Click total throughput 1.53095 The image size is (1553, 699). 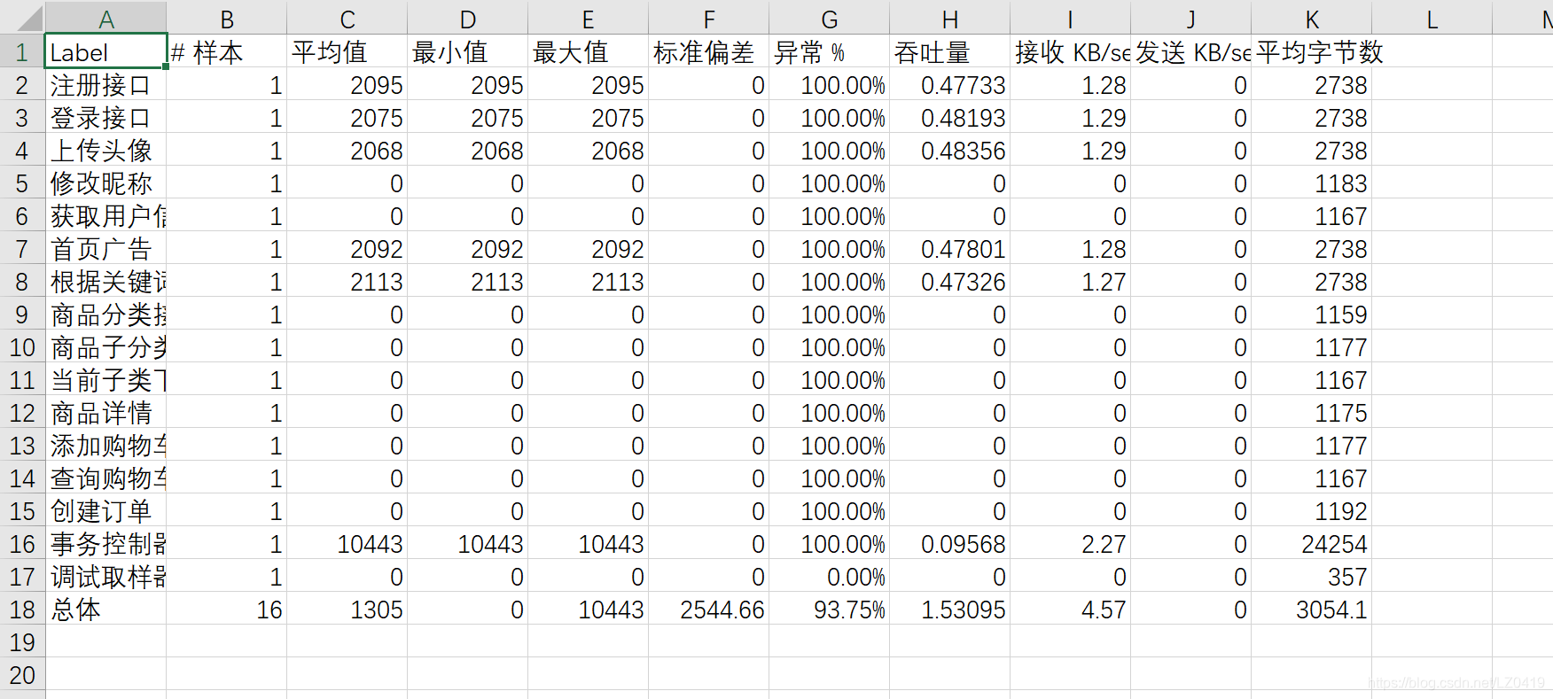[x=949, y=610]
